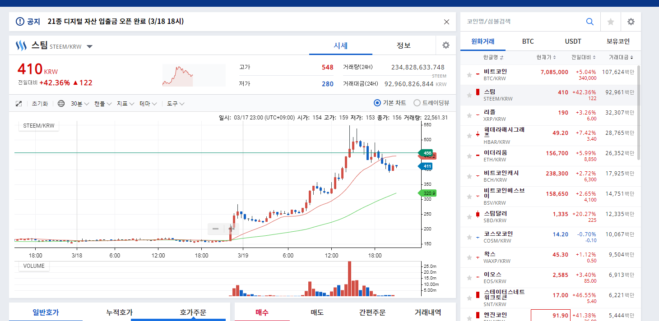Open coin list settings gear
Image resolution: width=659 pixels, height=321 pixels.
pos(631,22)
